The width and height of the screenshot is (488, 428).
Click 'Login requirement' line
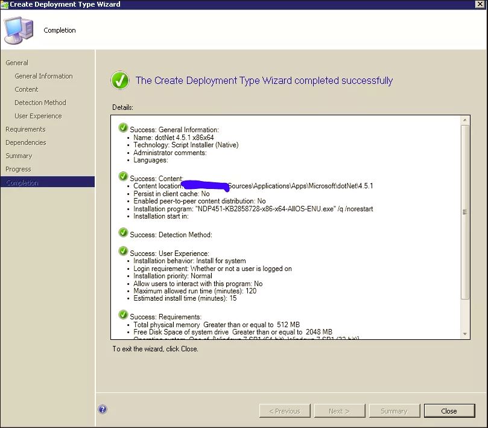pyautogui.click(x=212, y=269)
